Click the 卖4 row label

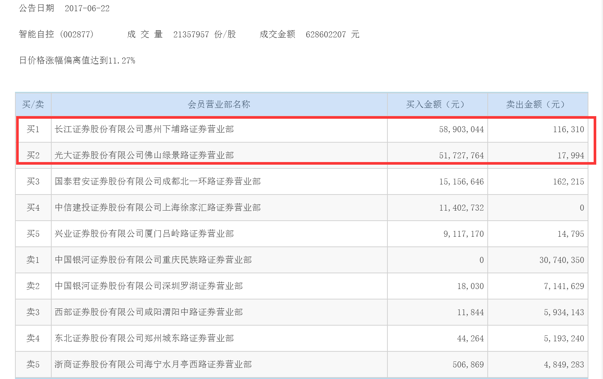(x=33, y=338)
